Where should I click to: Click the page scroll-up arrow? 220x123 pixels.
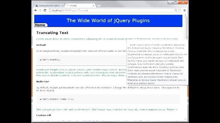(186, 15)
